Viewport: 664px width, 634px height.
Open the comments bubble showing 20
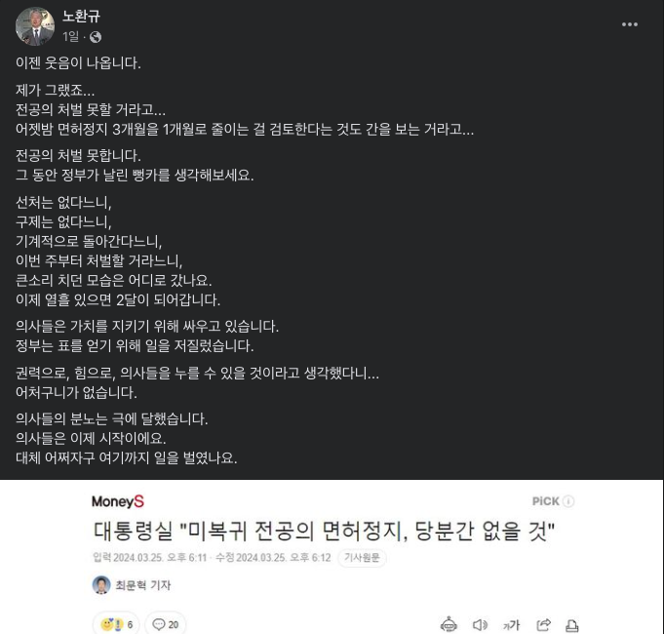[165, 624]
